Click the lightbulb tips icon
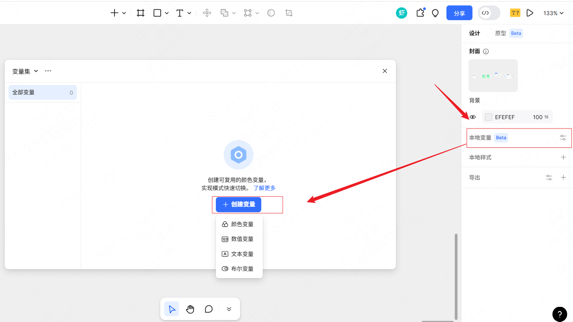The height and width of the screenshot is (322, 573). pos(435,13)
